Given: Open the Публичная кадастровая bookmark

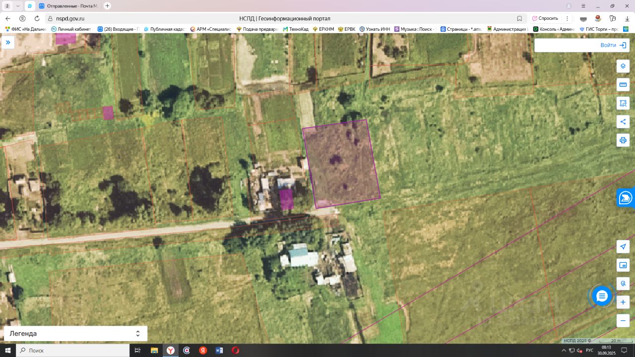Looking at the screenshot, I should [165, 29].
